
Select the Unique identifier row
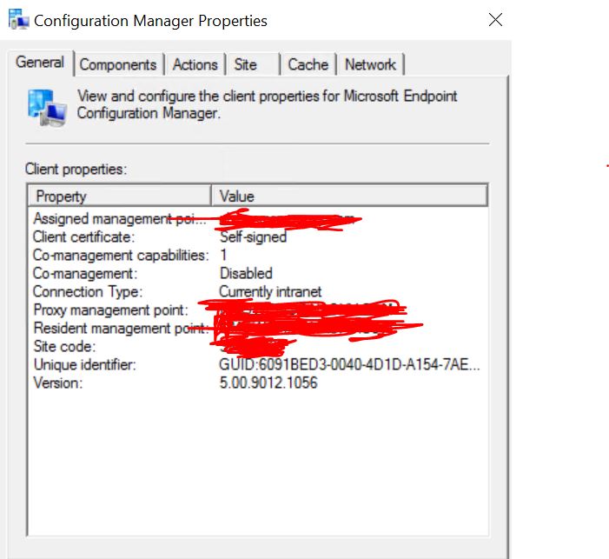click(258, 365)
